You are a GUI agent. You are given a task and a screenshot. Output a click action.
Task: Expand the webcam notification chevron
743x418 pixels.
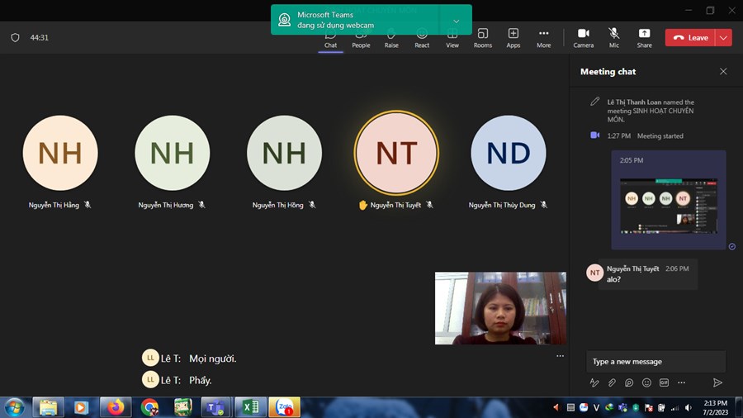click(457, 20)
